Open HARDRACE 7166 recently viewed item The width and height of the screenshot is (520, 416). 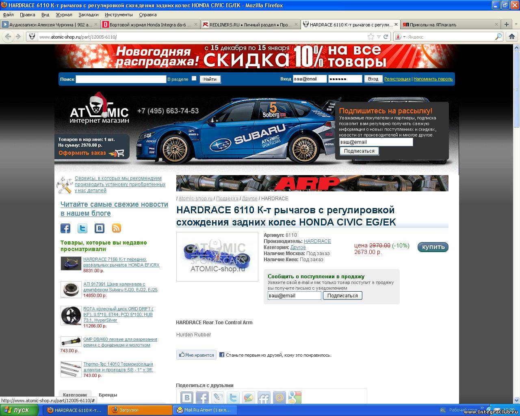[x=121, y=262]
